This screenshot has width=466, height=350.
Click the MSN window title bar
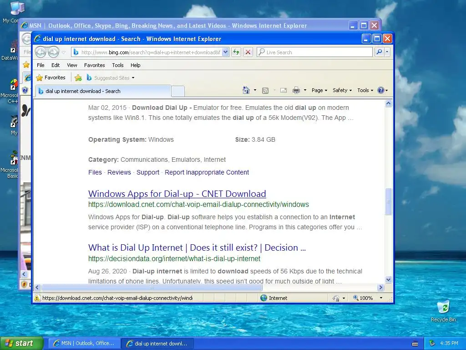[x=184, y=26]
